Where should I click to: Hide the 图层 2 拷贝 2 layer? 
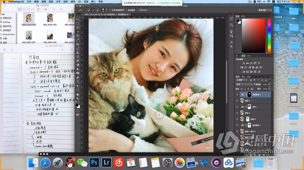(x=237, y=131)
